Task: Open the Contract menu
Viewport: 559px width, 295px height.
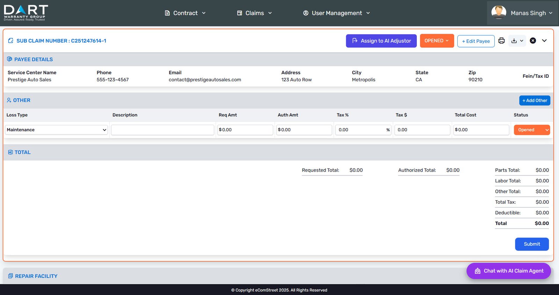Action: point(185,13)
